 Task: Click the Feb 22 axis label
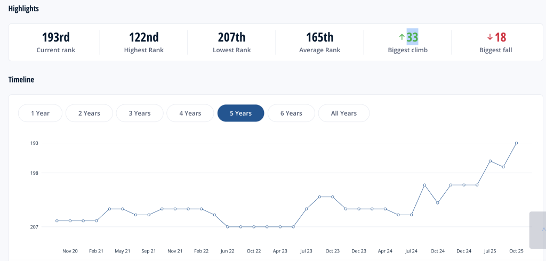tap(201, 251)
